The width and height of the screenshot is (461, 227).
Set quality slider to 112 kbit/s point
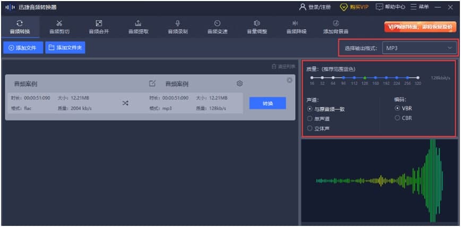click(x=354, y=78)
